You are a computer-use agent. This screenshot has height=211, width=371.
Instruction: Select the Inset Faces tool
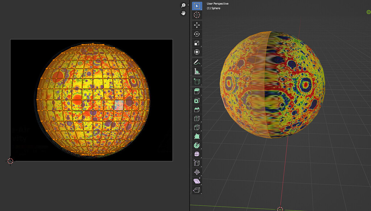coord(197,100)
